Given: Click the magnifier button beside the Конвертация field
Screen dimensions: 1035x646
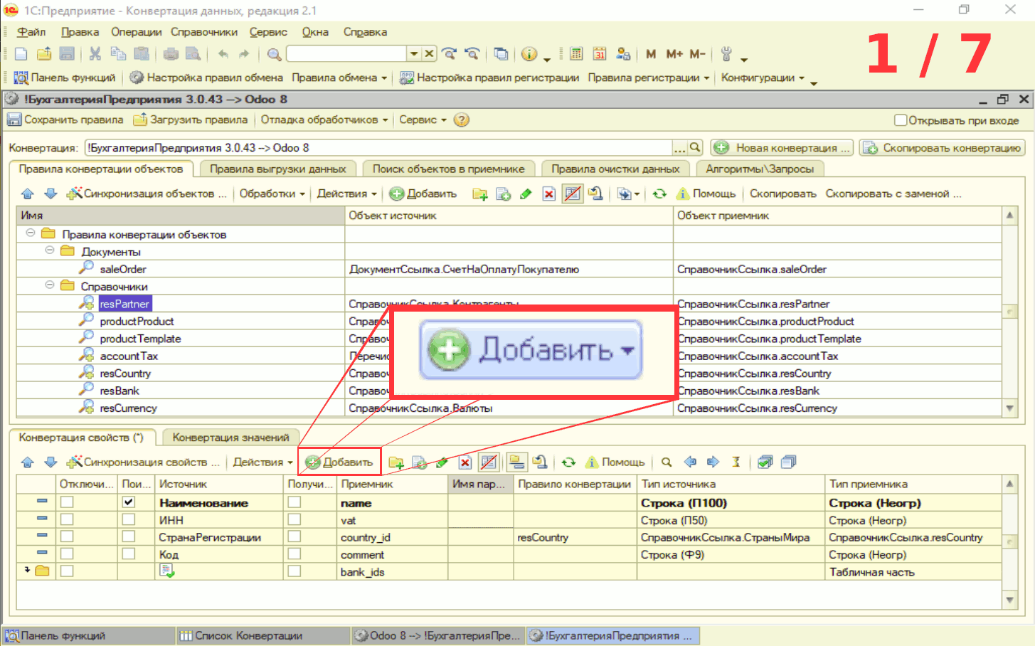Looking at the screenshot, I should [x=696, y=147].
